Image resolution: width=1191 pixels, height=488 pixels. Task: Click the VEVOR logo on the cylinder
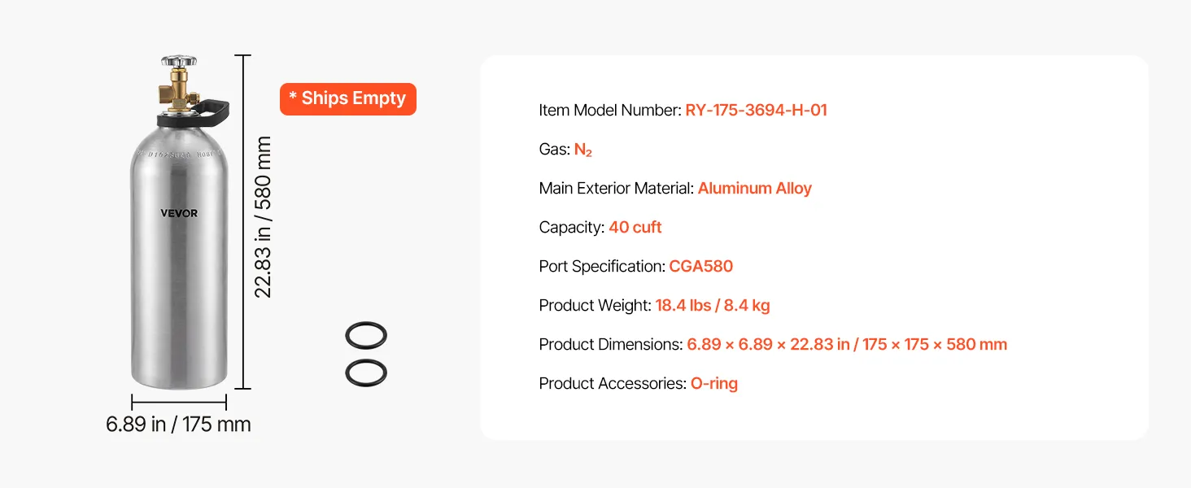click(179, 213)
